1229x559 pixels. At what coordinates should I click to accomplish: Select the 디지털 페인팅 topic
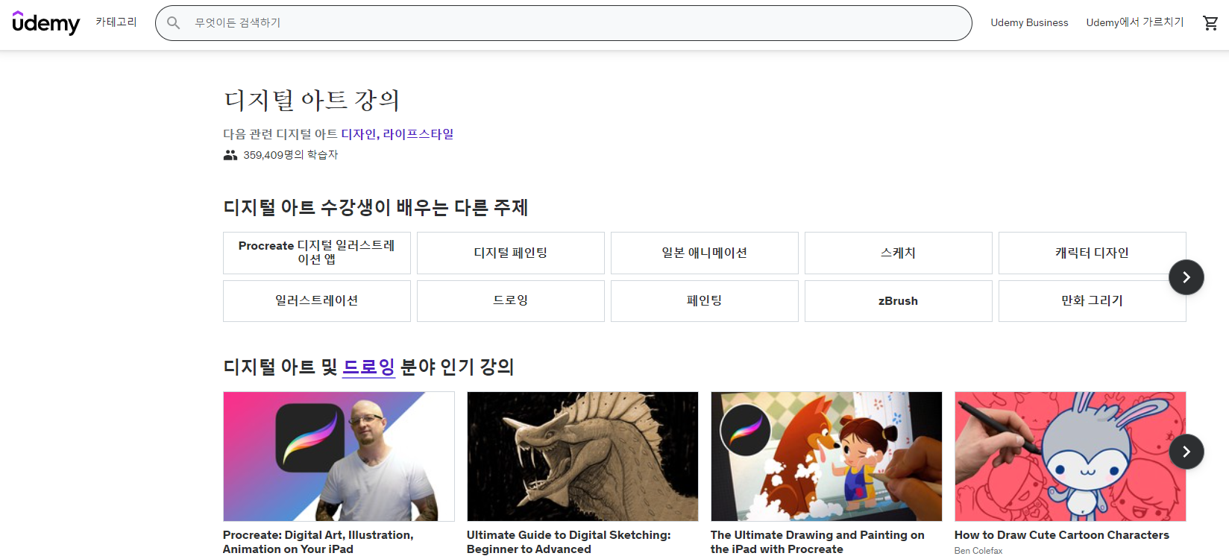point(511,253)
